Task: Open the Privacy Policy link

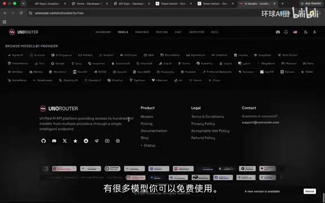Action: pyautogui.click(x=203, y=123)
